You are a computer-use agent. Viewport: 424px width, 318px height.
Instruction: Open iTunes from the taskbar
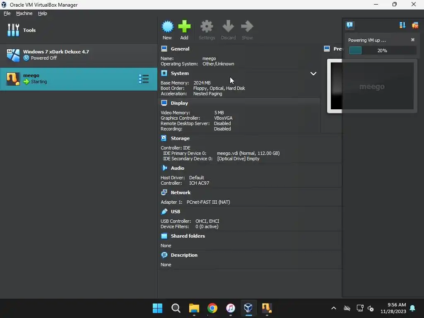pyautogui.click(x=230, y=308)
